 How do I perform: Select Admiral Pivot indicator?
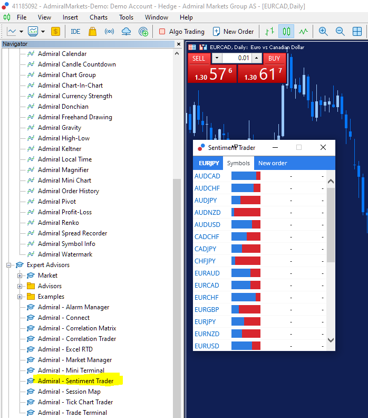(57, 202)
